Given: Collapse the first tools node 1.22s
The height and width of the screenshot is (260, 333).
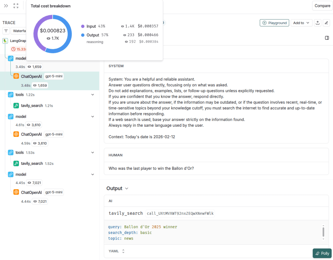Looking at the screenshot, I should pos(92,94).
